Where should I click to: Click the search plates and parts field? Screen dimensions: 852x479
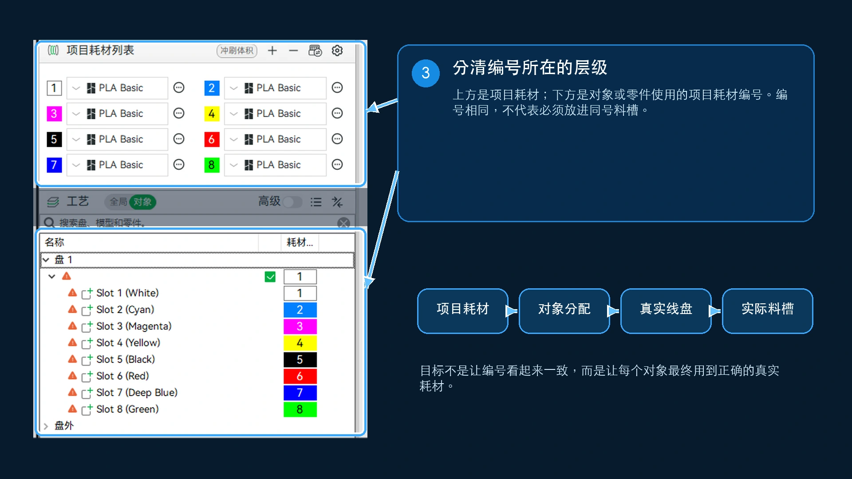(x=195, y=223)
